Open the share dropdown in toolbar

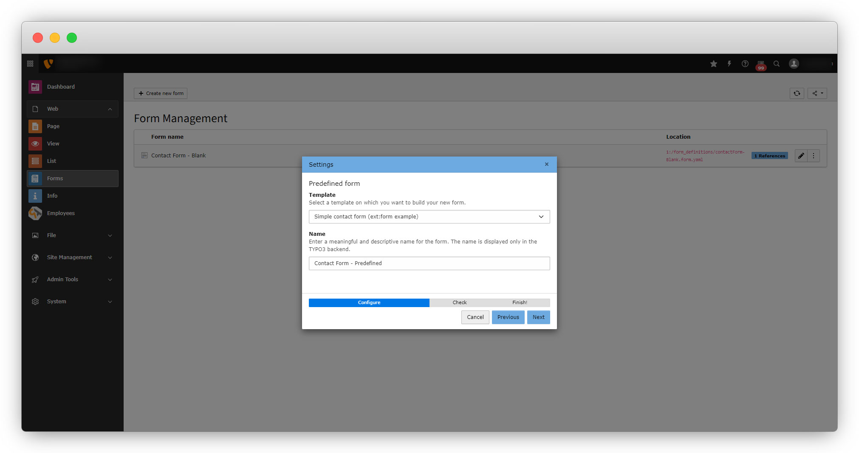pos(817,93)
